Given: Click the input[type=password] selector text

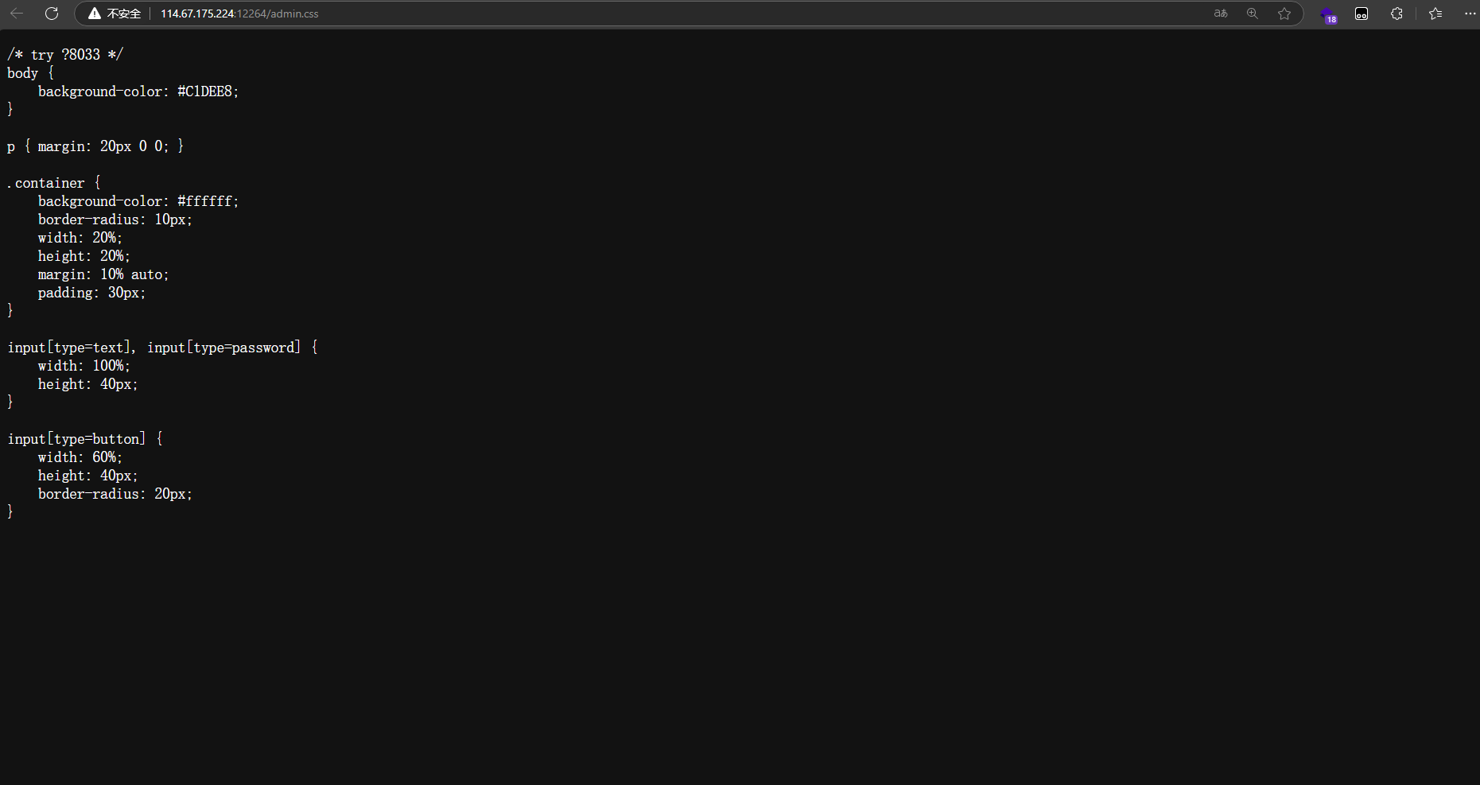Looking at the screenshot, I should [x=224, y=348].
